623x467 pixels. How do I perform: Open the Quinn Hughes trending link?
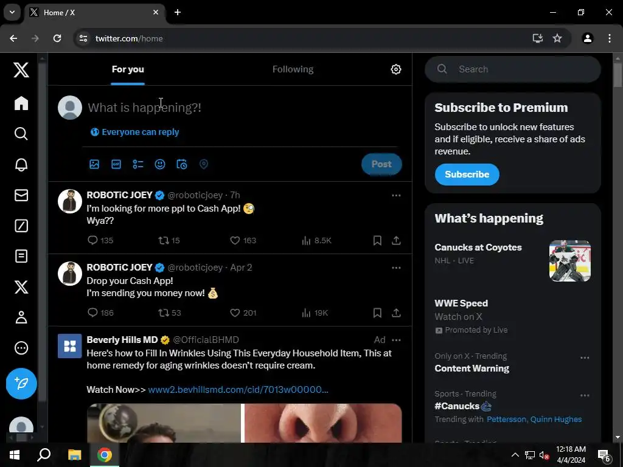pyautogui.click(x=556, y=420)
